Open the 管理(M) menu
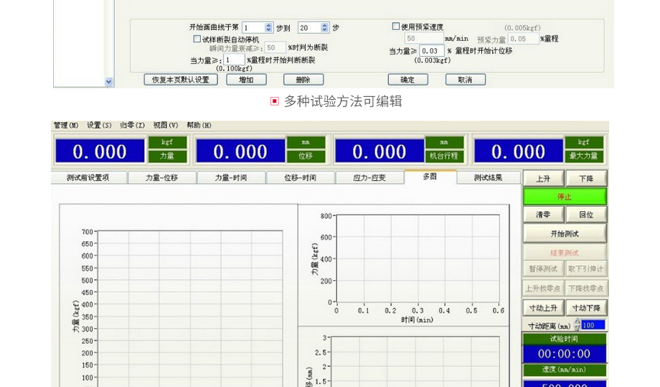The width and height of the screenshot is (660, 387). tap(66, 125)
